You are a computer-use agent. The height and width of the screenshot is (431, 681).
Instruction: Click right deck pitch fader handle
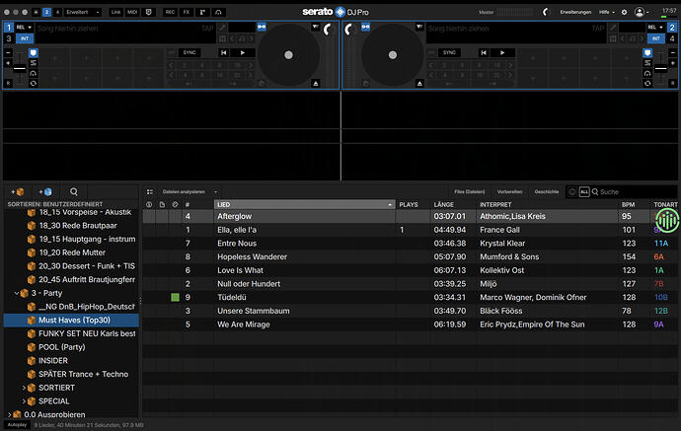[661, 68]
